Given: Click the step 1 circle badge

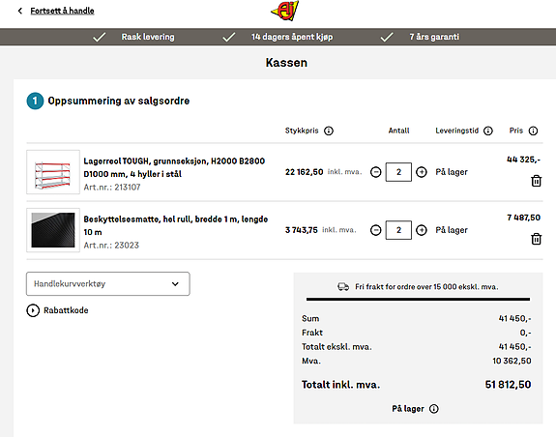Looking at the screenshot, I should (x=35, y=101).
